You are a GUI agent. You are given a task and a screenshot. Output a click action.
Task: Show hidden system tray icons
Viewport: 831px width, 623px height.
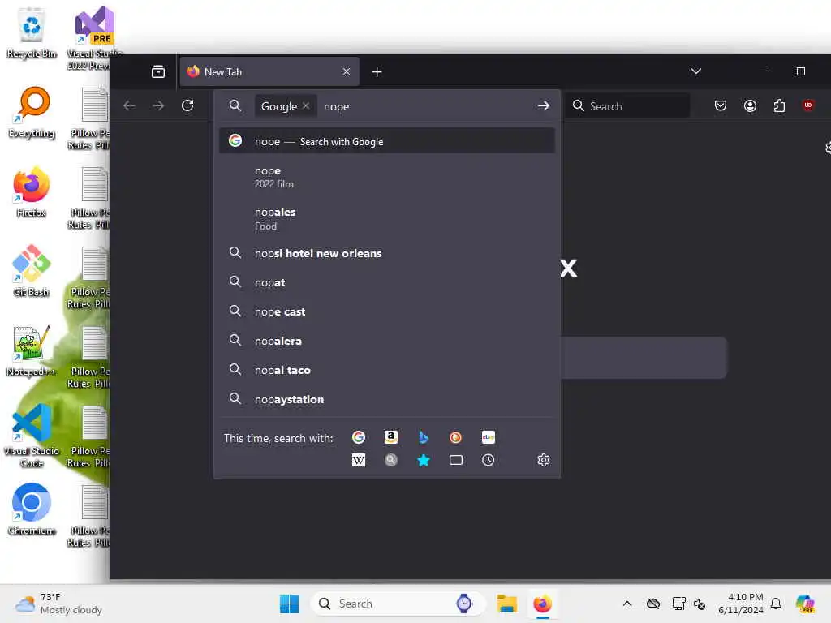pos(627,604)
